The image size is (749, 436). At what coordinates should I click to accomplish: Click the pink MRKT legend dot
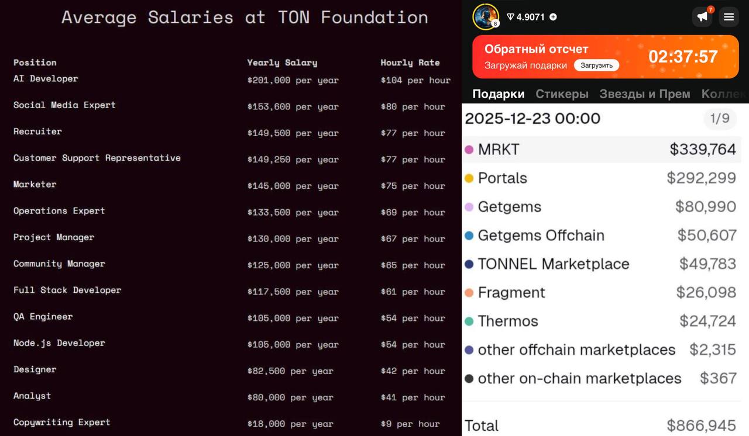coord(469,150)
